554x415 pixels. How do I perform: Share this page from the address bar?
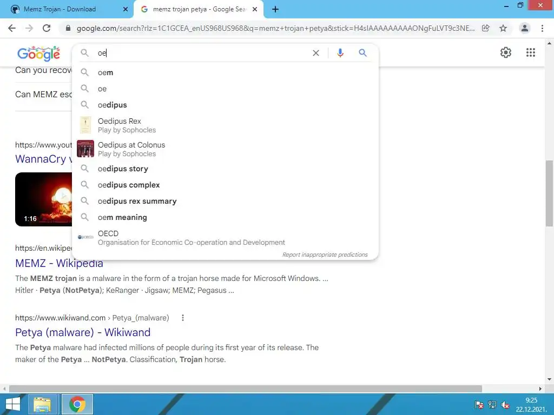(x=486, y=28)
